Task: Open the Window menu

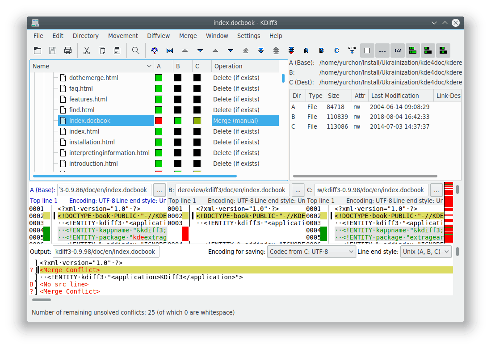Action: tap(217, 36)
